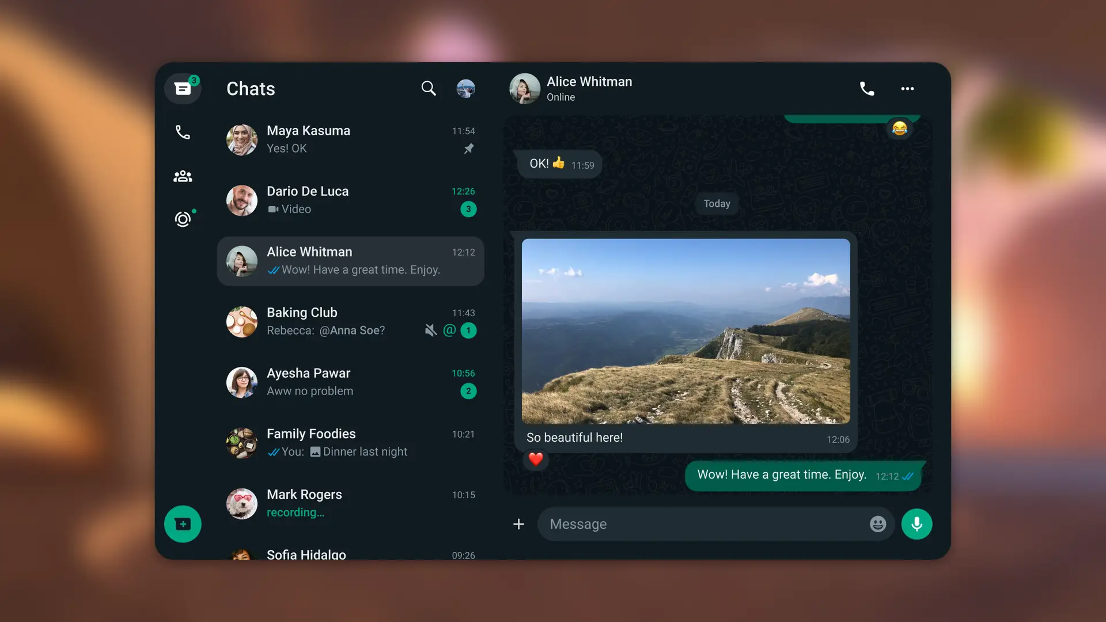Call Alice Whitman using phone icon
1106x622 pixels.
click(866, 89)
